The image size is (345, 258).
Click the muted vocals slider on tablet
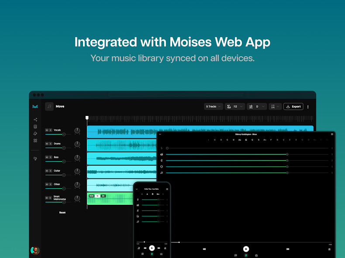247,148
